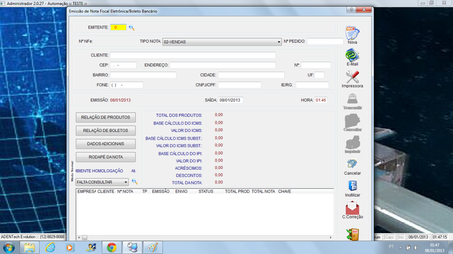
Task: Click the DADOS ADICIONAIS button
Action: point(105,144)
